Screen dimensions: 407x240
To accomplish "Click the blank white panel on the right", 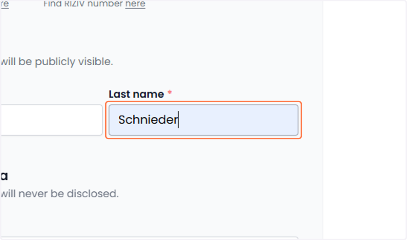I will [364, 120].
